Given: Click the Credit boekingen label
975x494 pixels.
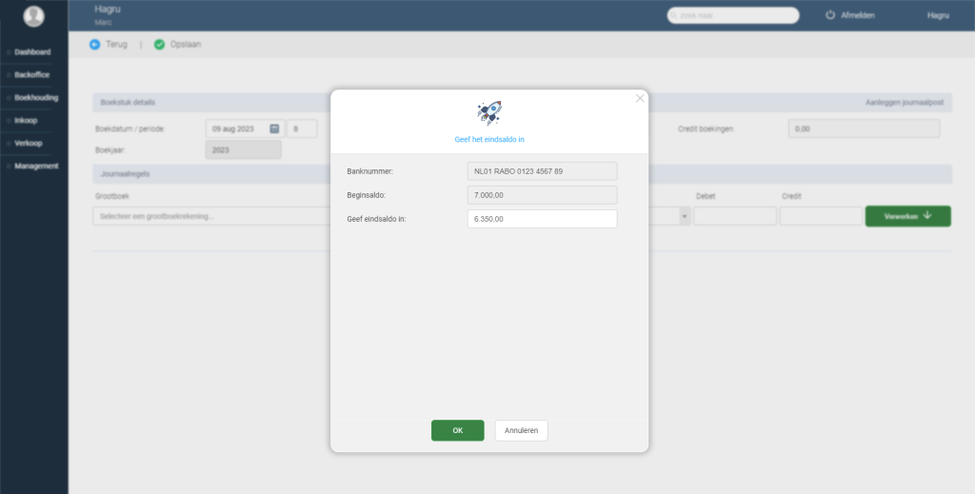Looking at the screenshot, I should (706, 129).
